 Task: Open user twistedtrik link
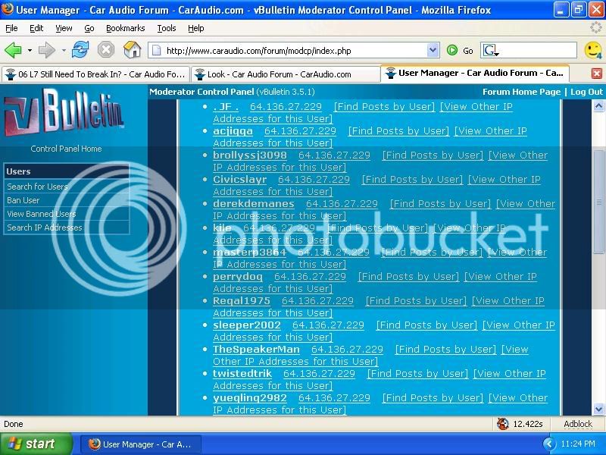click(x=242, y=373)
